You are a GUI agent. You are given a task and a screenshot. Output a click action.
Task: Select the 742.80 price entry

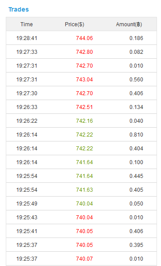tap(85, 52)
